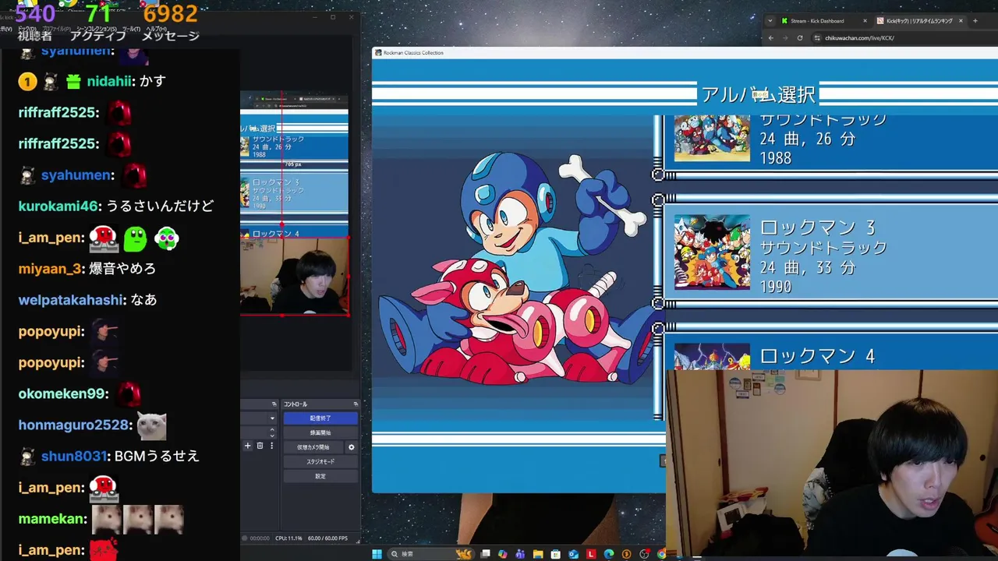Click okomeken99 username in chat
The image size is (998, 561).
[62, 393]
